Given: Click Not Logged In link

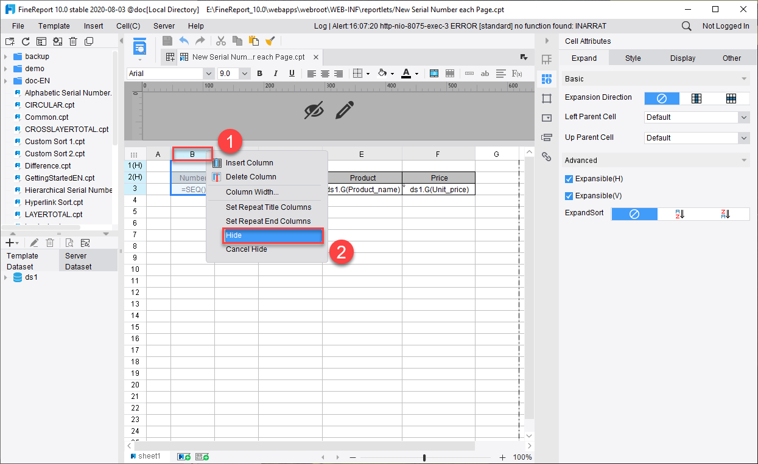Looking at the screenshot, I should 726,26.
